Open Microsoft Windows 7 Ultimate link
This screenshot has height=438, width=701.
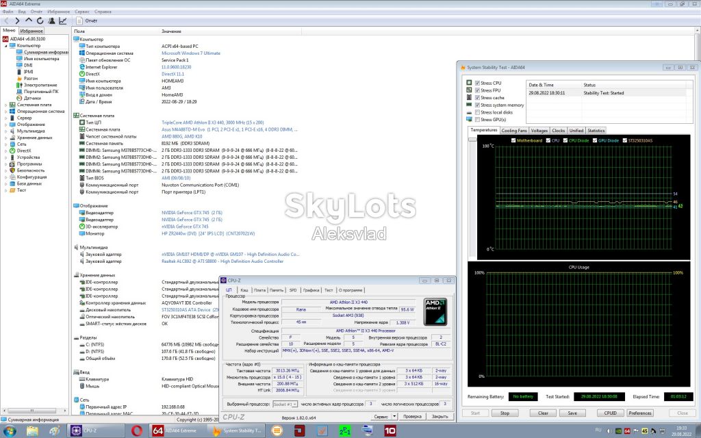coord(191,53)
